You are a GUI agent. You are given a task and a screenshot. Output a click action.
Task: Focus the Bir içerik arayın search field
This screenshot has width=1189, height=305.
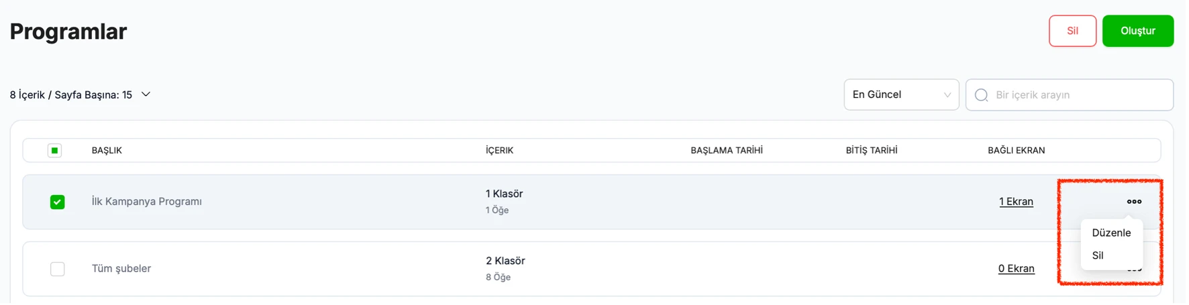point(1070,95)
